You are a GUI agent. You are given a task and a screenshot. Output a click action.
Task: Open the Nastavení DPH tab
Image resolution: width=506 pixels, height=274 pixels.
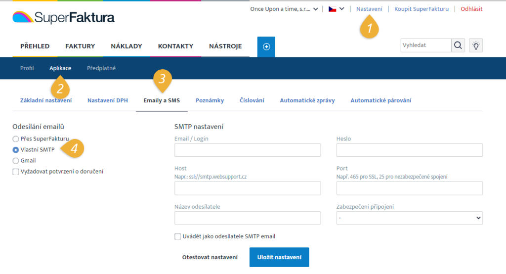coord(107,100)
